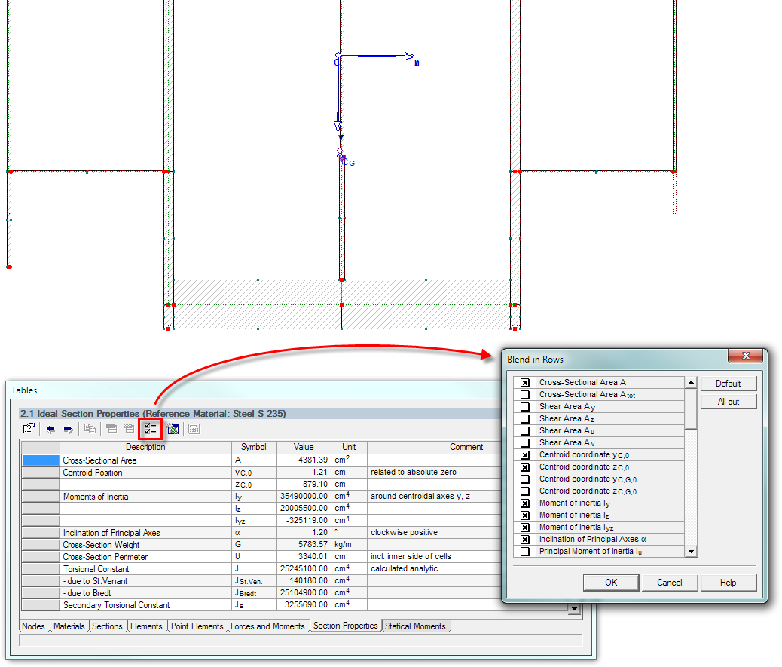The image size is (782, 667).
Task: Click the scroll-up arrow in Blend in Rows list
Action: 691,382
